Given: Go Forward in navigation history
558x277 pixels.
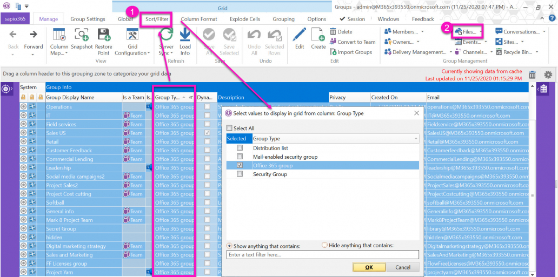Looking at the screenshot, I should 33,40.
